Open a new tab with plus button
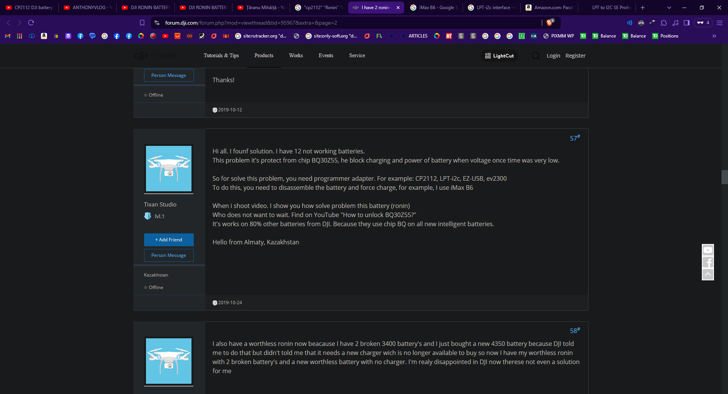 643,8
